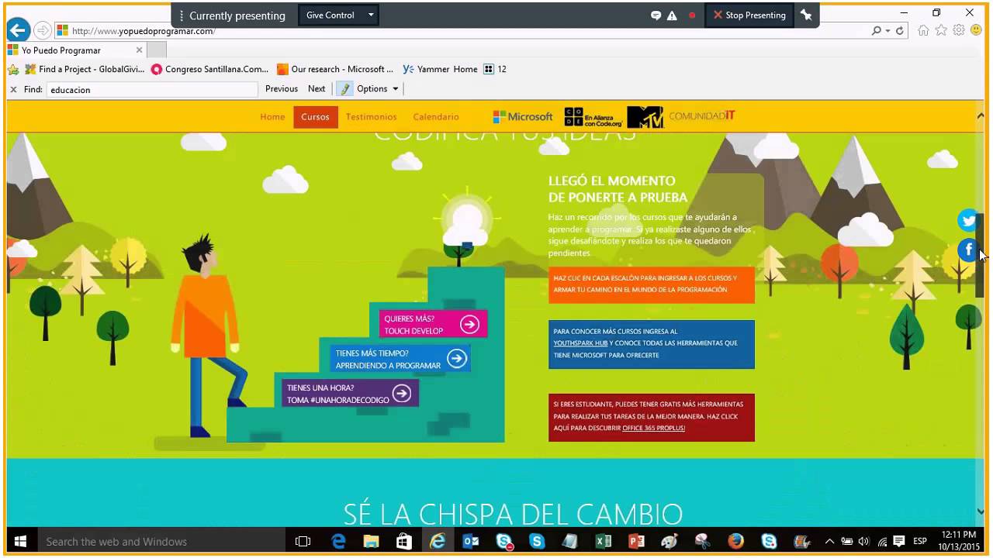
Task: Open Office 365 ProPlus link
Action: pos(653,428)
